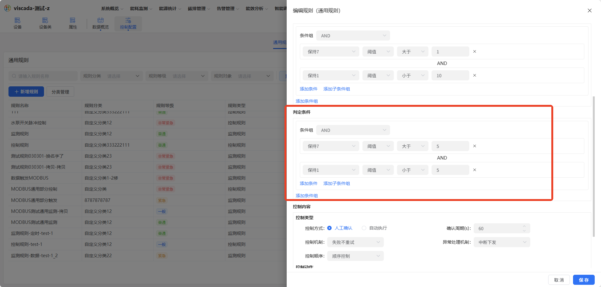Click 添加子条件组 in 判定条件 section
The width and height of the screenshot is (601, 287).
337,183
